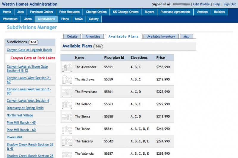This screenshot has width=238, height=158.
Task: Open Canyon Lakes West Section 4
Action: 28,100
